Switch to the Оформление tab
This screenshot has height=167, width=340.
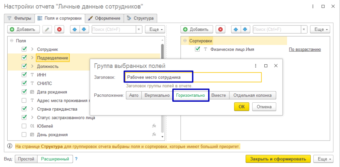point(104,18)
